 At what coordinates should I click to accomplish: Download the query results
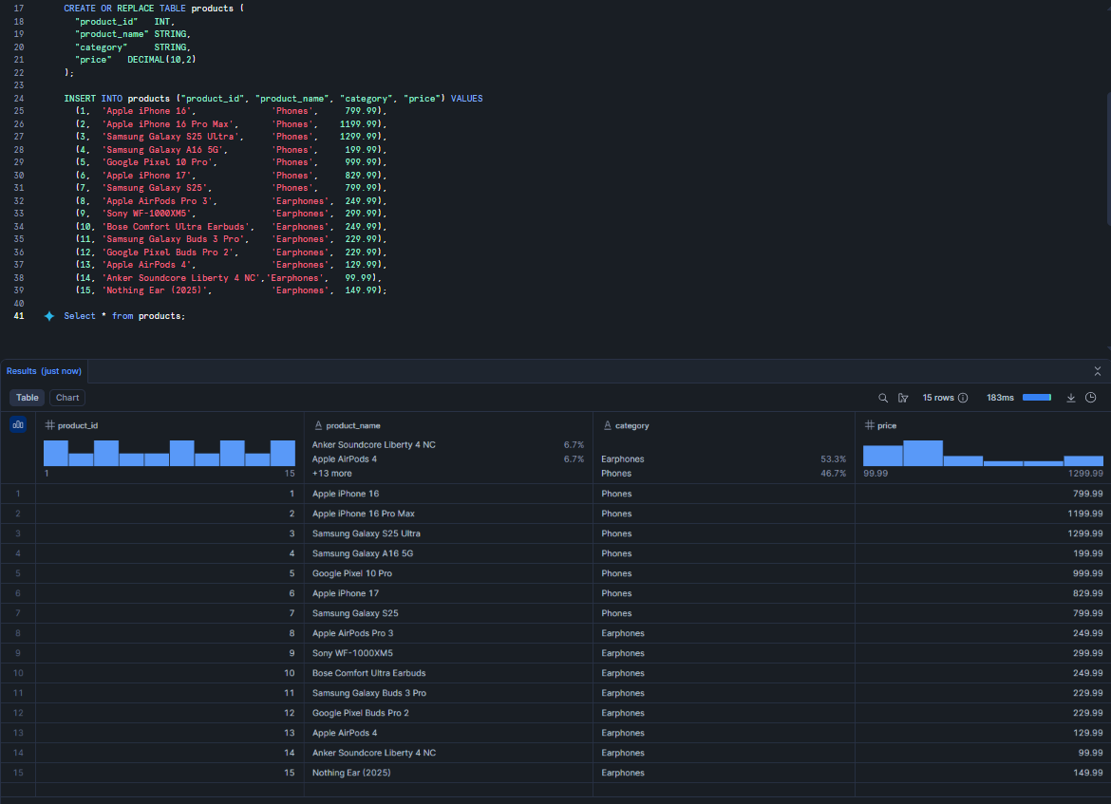click(1071, 398)
